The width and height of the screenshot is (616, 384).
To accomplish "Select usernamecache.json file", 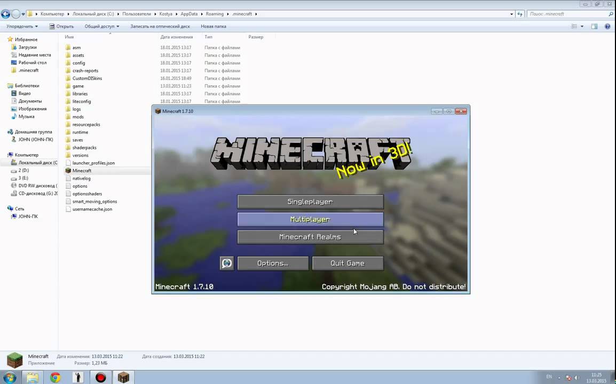I will [92, 209].
